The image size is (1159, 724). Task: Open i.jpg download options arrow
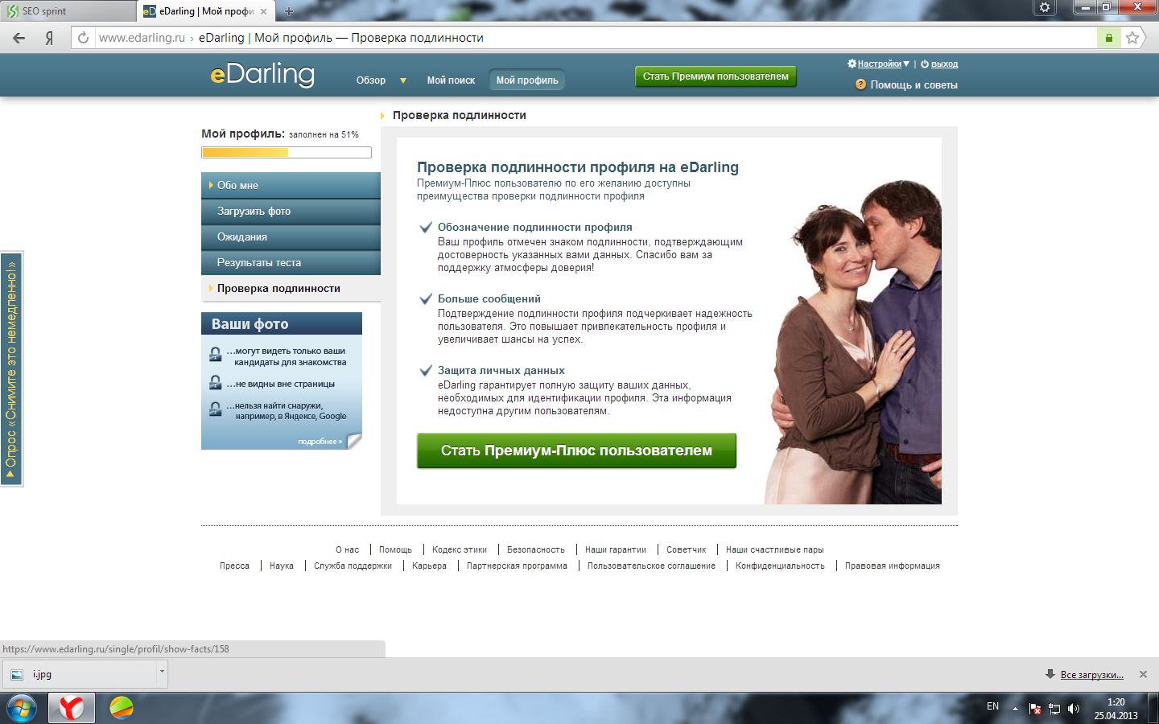click(162, 671)
